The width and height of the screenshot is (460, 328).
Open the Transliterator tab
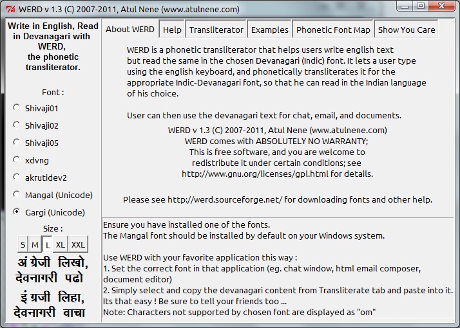pos(216,30)
